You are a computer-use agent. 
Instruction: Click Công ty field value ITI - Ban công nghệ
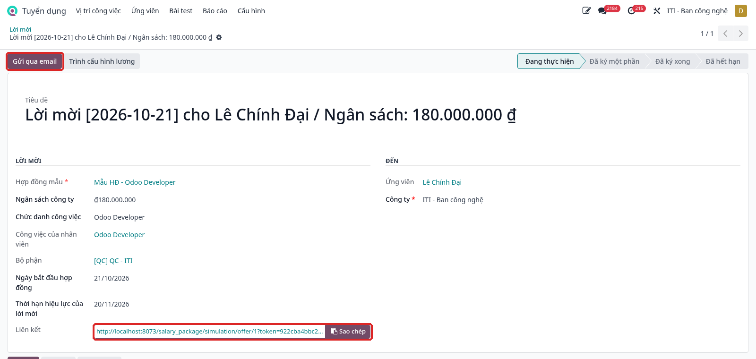tap(453, 200)
